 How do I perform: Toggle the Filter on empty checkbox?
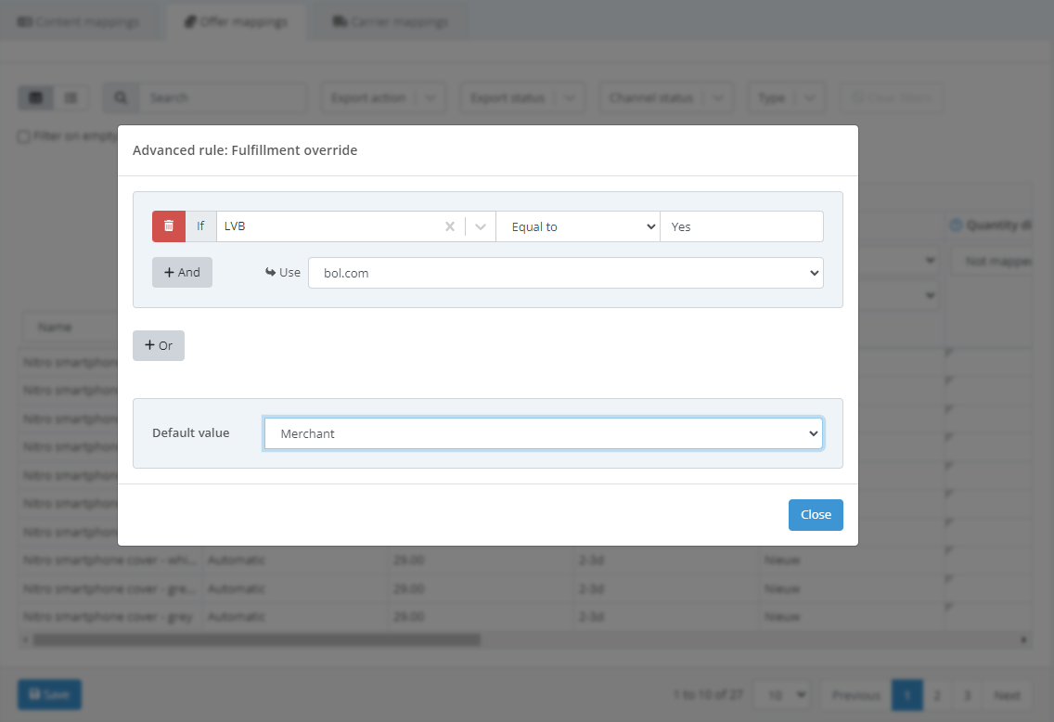click(24, 136)
